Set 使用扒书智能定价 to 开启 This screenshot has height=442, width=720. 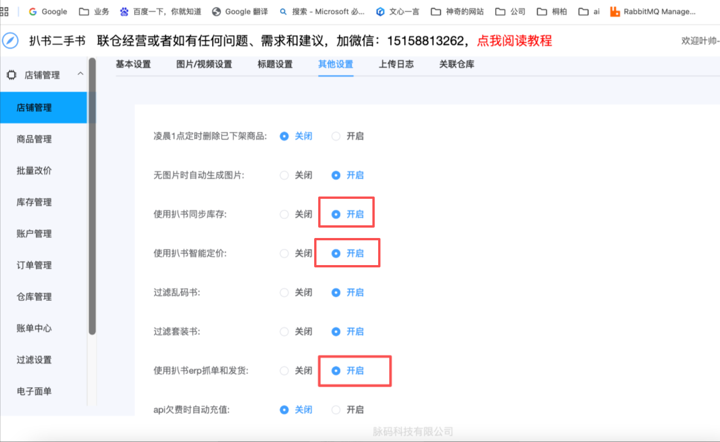click(348, 254)
